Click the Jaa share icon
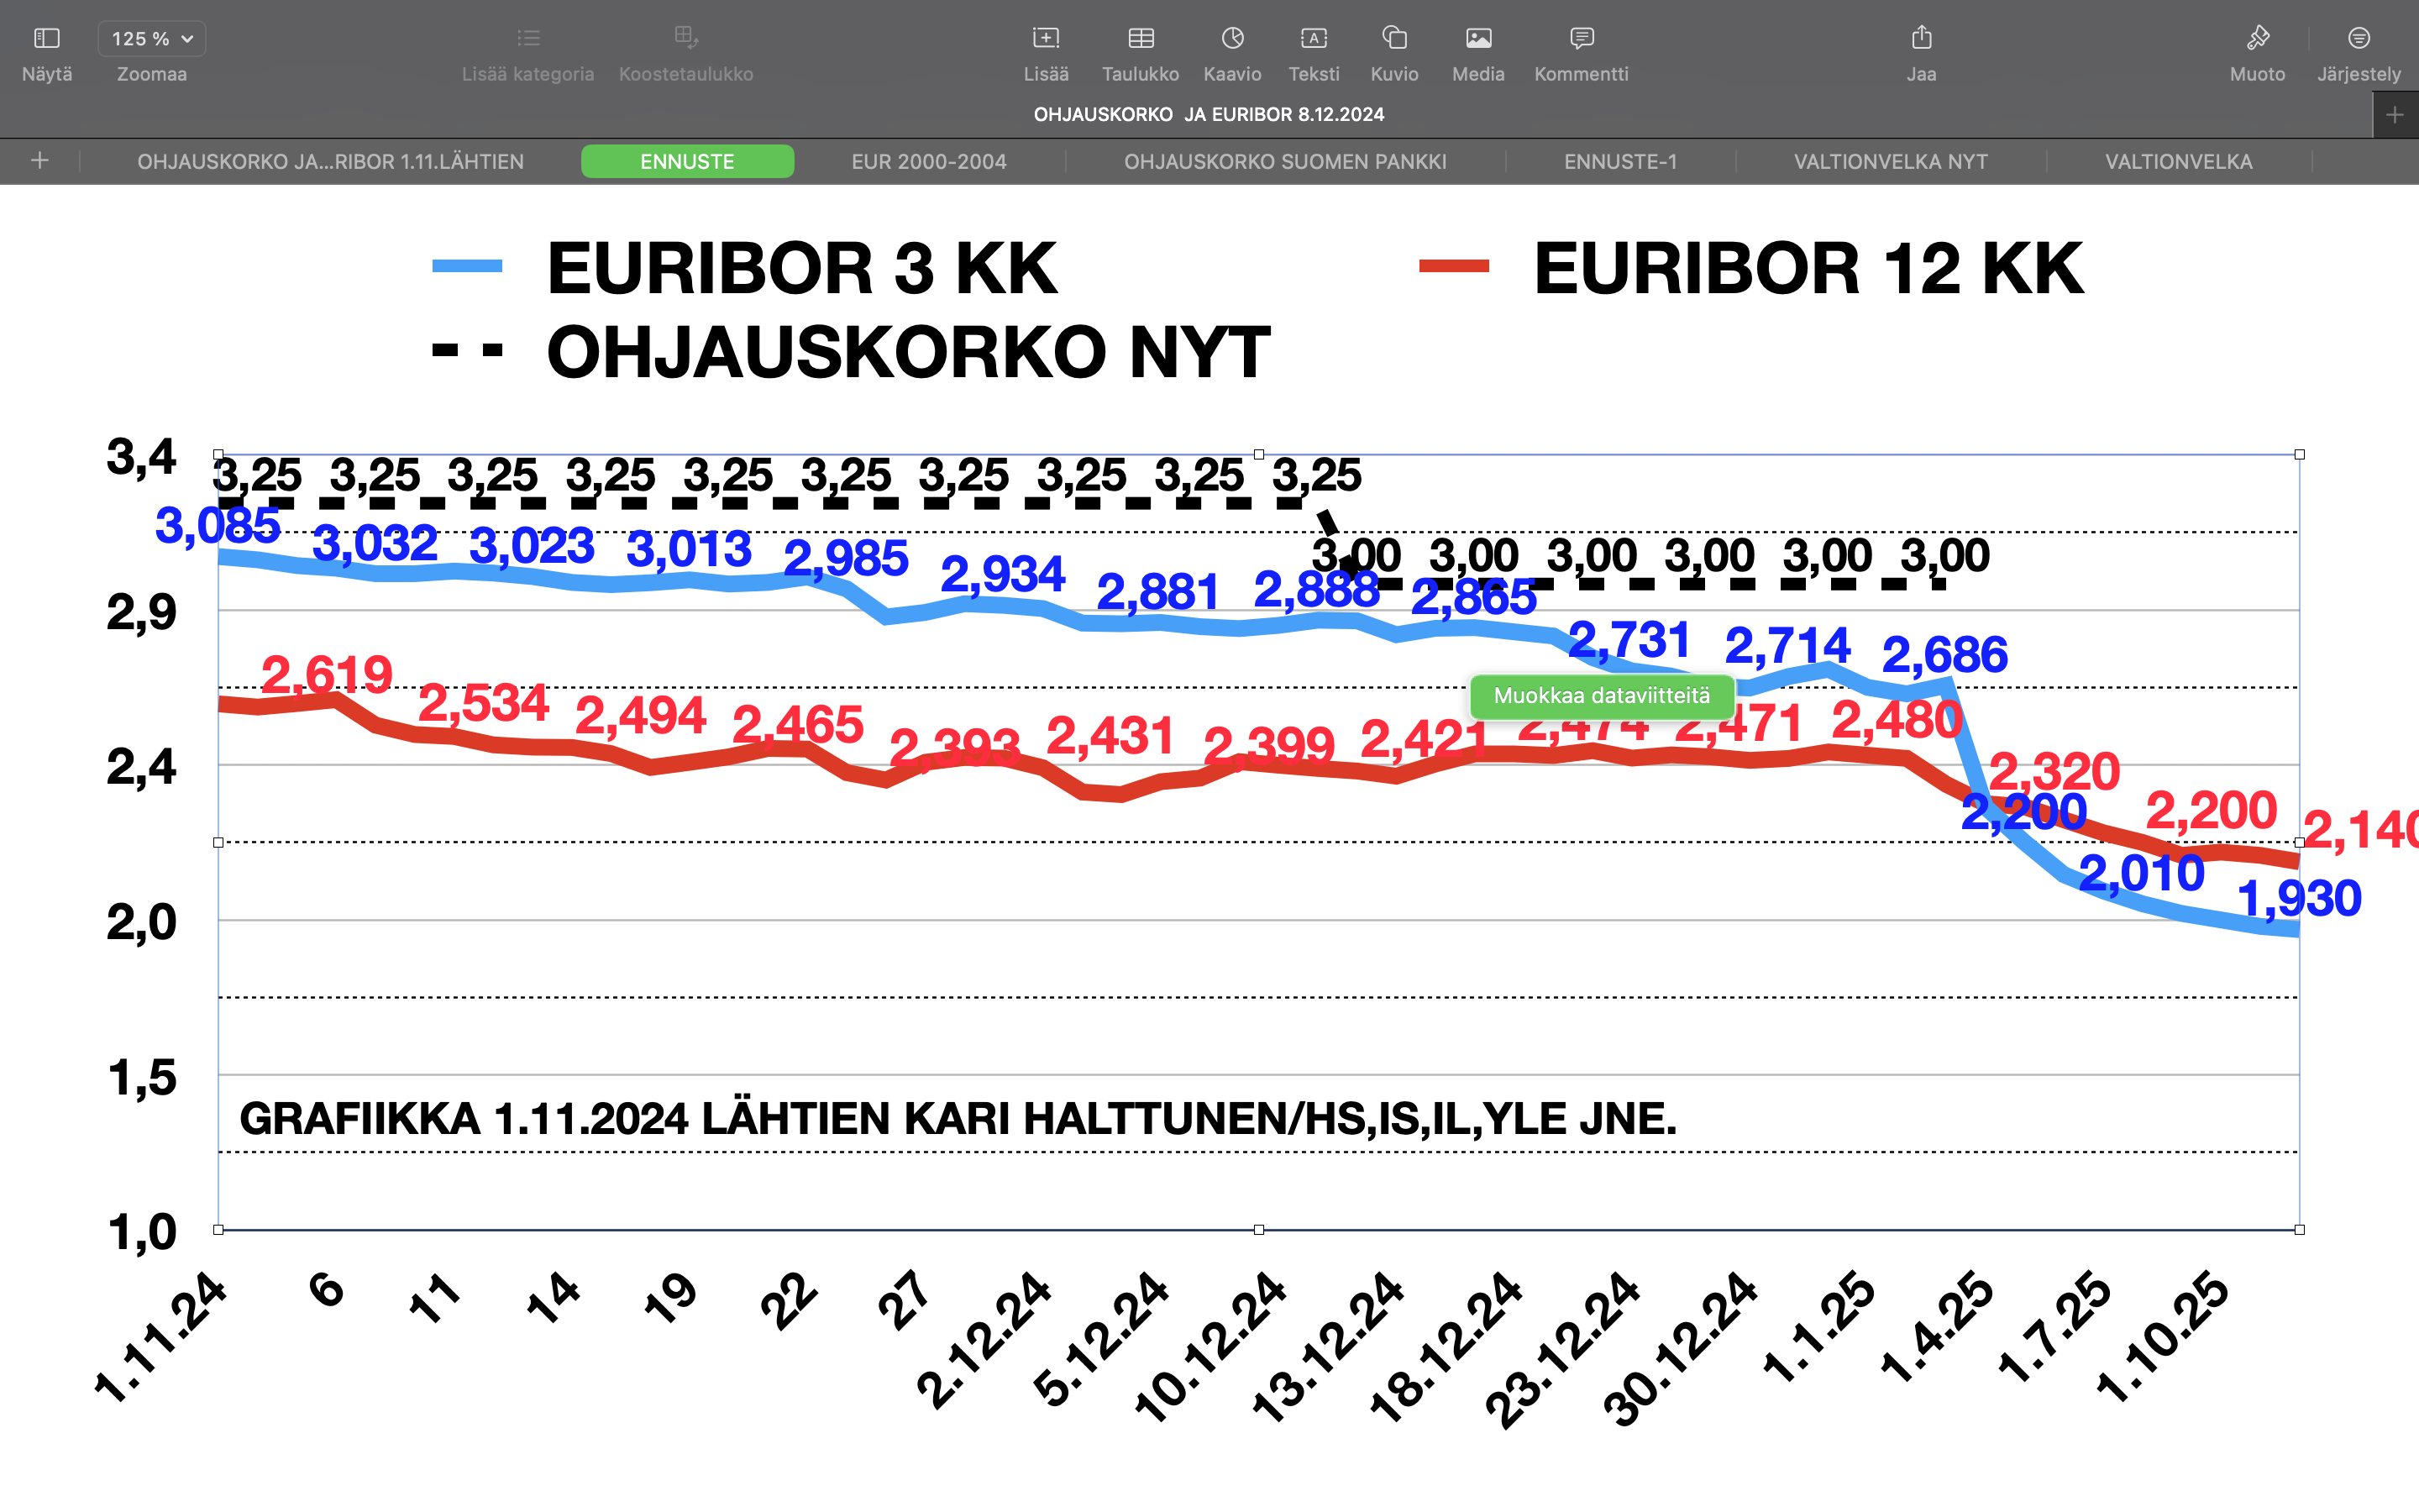Screen dimensions: 2419x1512 [1921, 39]
